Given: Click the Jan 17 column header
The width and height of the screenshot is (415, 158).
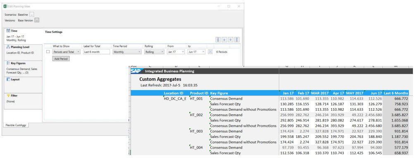Looking at the screenshot, I should click(288, 93).
